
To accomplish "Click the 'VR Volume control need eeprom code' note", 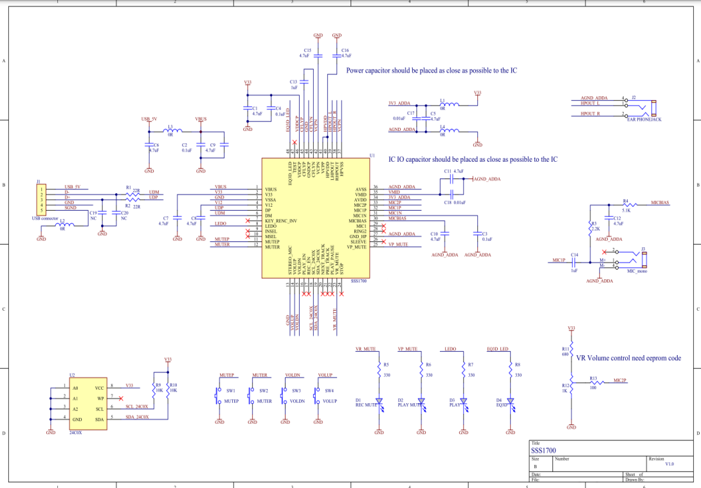I will click(x=628, y=358).
